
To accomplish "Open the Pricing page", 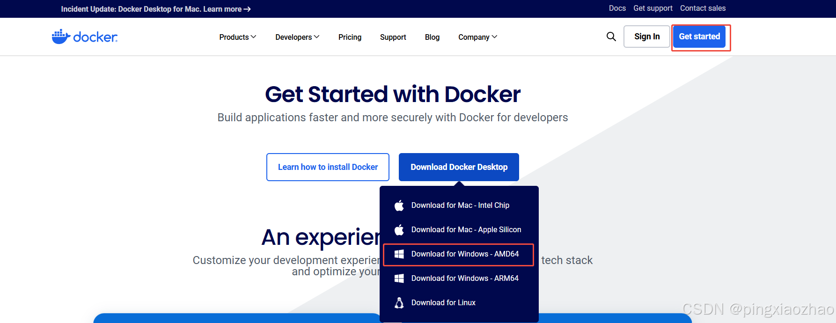I will [x=350, y=37].
